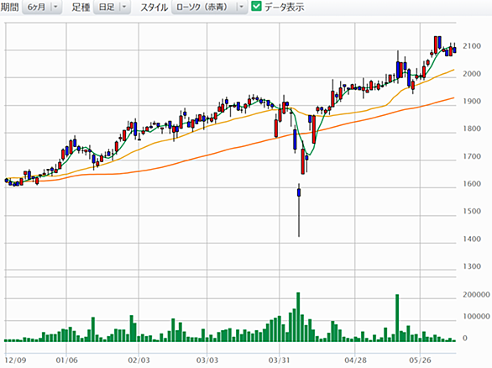492x368 pixels.
Task: Click the 02/03 date axis label
Action: point(139,360)
